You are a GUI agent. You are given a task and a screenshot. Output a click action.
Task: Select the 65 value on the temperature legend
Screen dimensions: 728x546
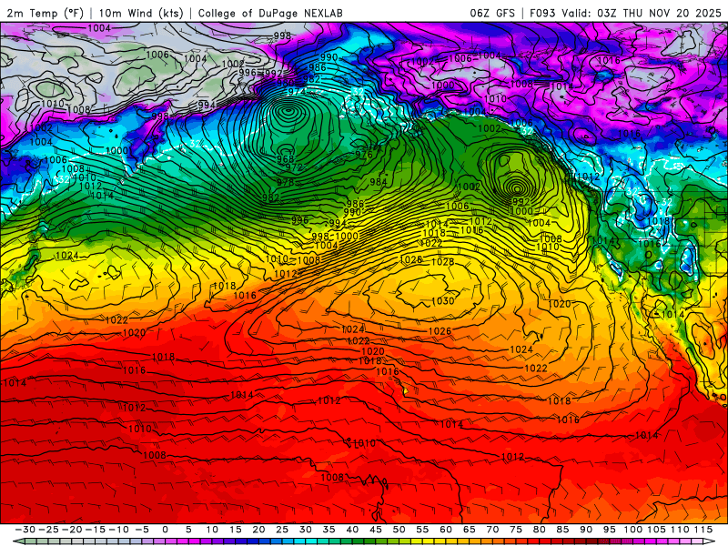click(x=469, y=530)
